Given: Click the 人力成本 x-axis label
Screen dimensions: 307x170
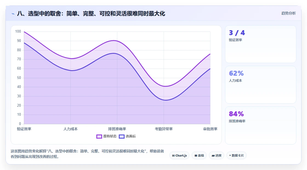Looking at the screenshot, I should click(70, 129).
